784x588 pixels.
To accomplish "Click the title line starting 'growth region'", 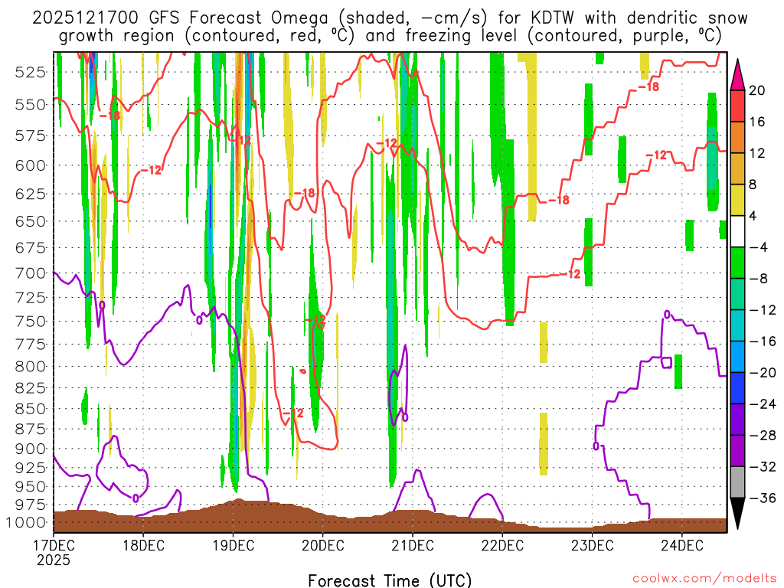I will coord(390,36).
